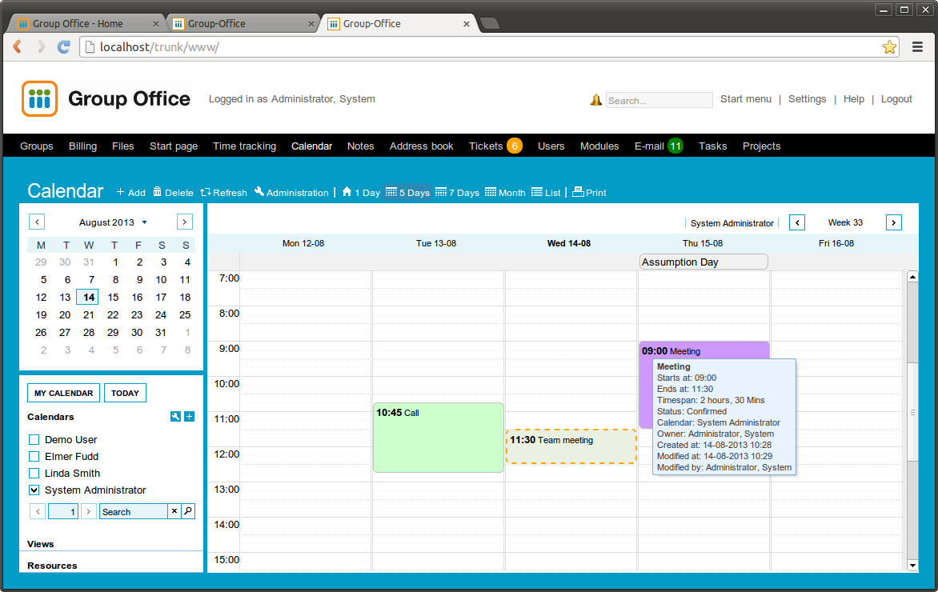Clear calendar search with the x icon
Viewport: 938px width, 592px height.
174,511
